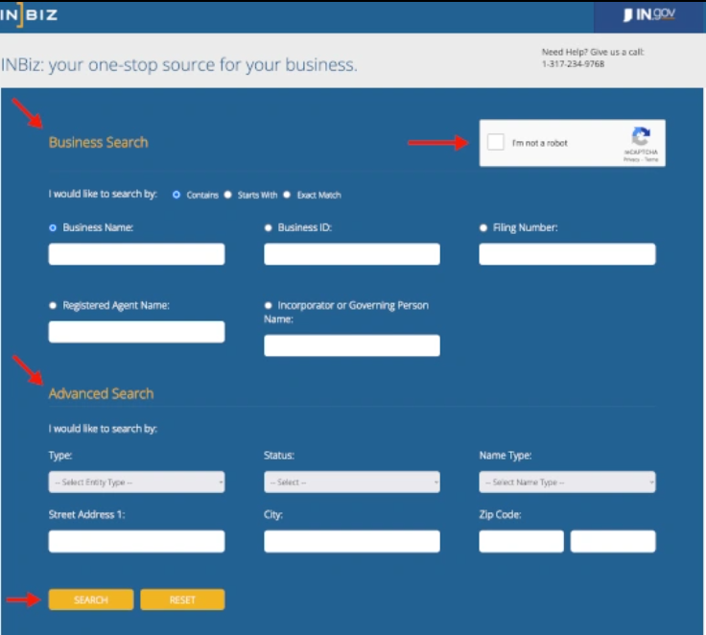This screenshot has height=635, width=706.
Task: Click the Street Address 1 field
Action: pyautogui.click(x=136, y=541)
